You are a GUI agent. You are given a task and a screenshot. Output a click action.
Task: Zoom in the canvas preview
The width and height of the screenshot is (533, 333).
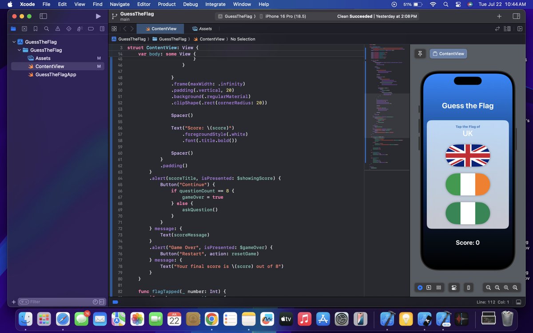pyautogui.click(x=515, y=288)
